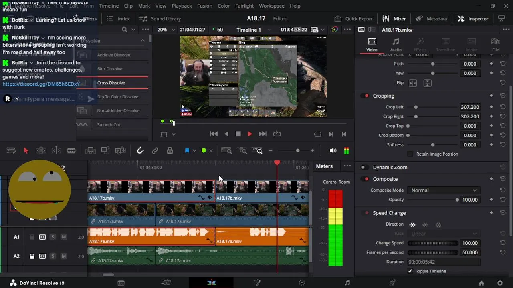Collapse the Dissolve transitions group
Screen dimensions: 513x288
[143, 40]
